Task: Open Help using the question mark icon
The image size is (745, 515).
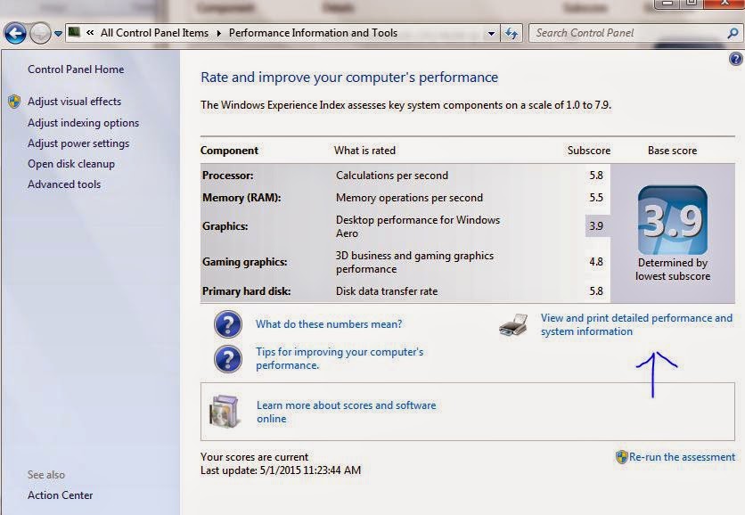Action: tap(735, 59)
